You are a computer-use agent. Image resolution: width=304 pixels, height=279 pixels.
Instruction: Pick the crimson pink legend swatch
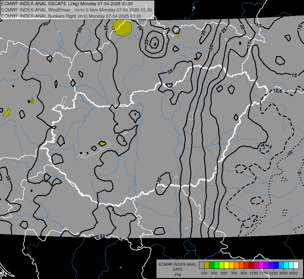[256, 265]
